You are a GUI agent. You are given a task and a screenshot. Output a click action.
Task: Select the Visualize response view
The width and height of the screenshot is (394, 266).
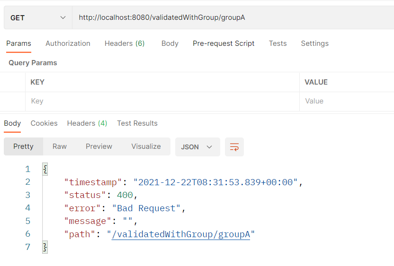pyautogui.click(x=146, y=146)
